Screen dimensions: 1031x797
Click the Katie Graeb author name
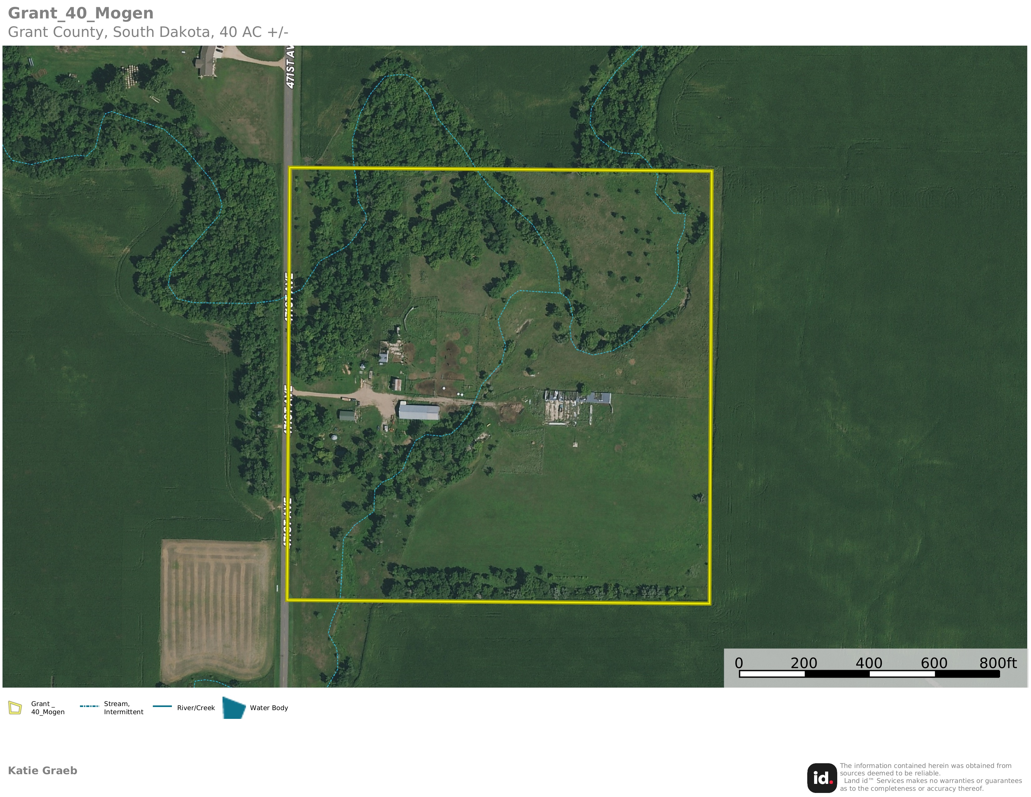[x=43, y=770]
